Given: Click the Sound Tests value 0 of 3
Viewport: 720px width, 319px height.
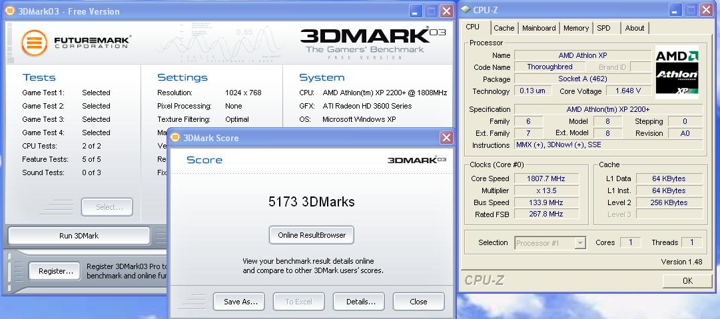Looking at the screenshot, I should 91,172.
